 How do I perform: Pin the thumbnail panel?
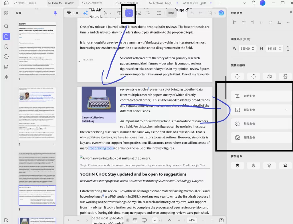click(x=55, y=13)
